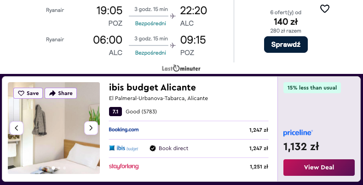The height and width of the screenshot is (185, 363).
Task: Click the View Deal button
Action: 319,167
